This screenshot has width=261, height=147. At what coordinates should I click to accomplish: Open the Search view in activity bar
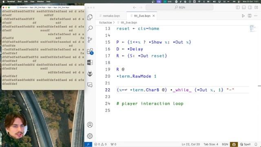(x=90, y=28)
